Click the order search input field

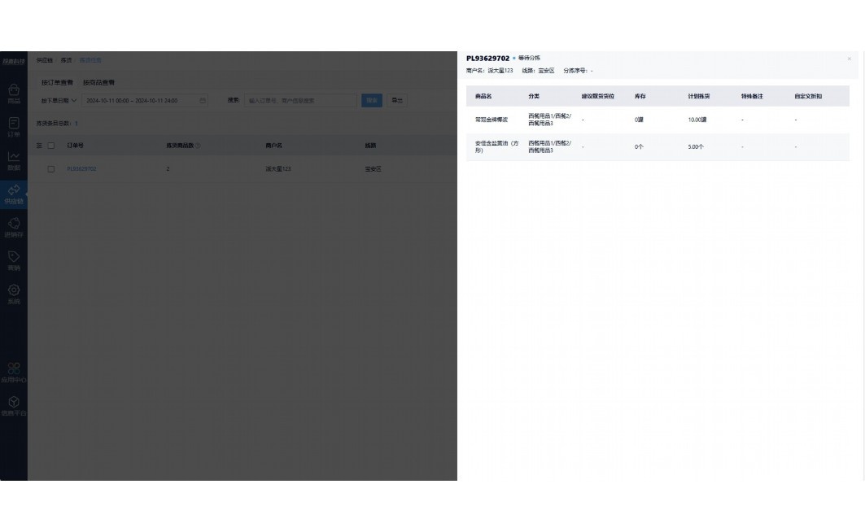coord(300,101)
